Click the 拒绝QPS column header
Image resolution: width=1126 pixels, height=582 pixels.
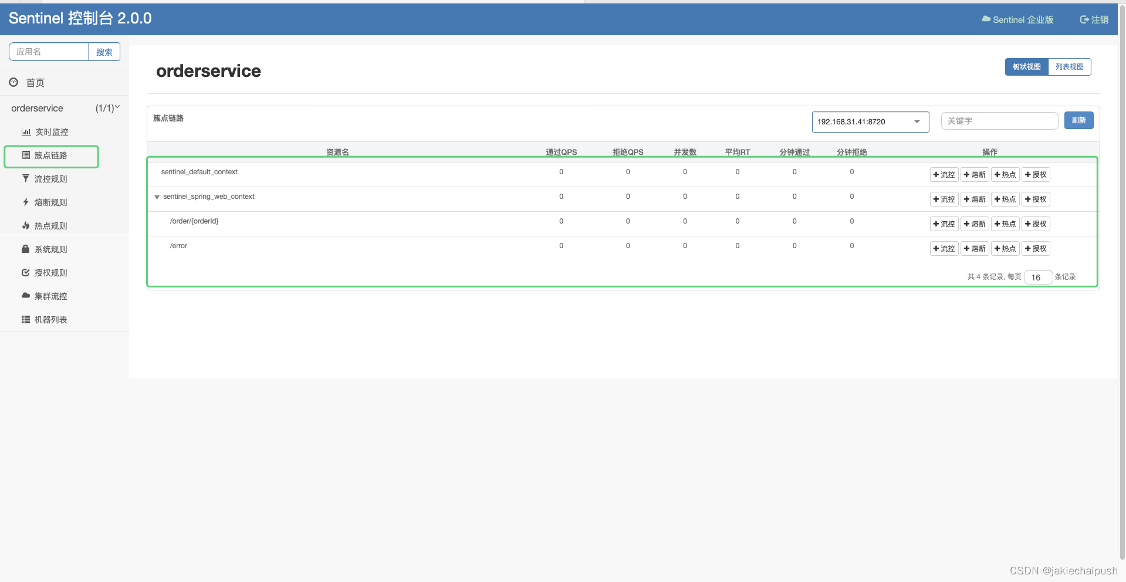628,152
